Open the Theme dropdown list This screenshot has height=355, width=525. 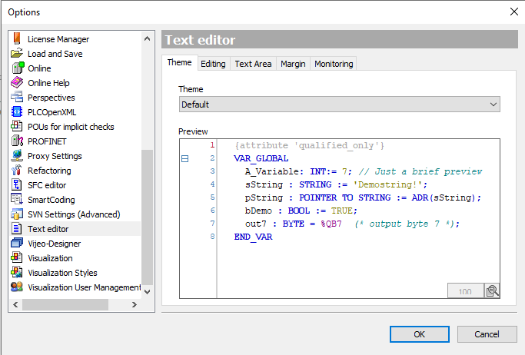click(x=339, y=105)
